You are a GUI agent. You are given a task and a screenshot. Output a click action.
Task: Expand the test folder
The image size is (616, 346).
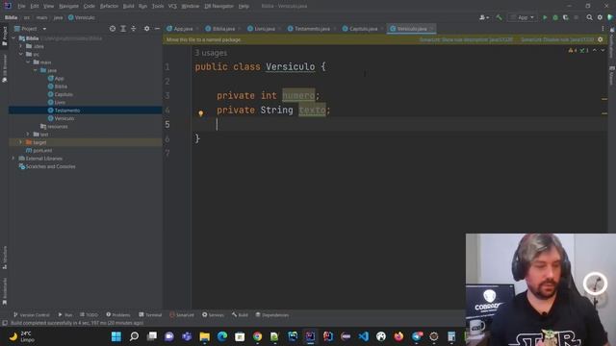28,135
